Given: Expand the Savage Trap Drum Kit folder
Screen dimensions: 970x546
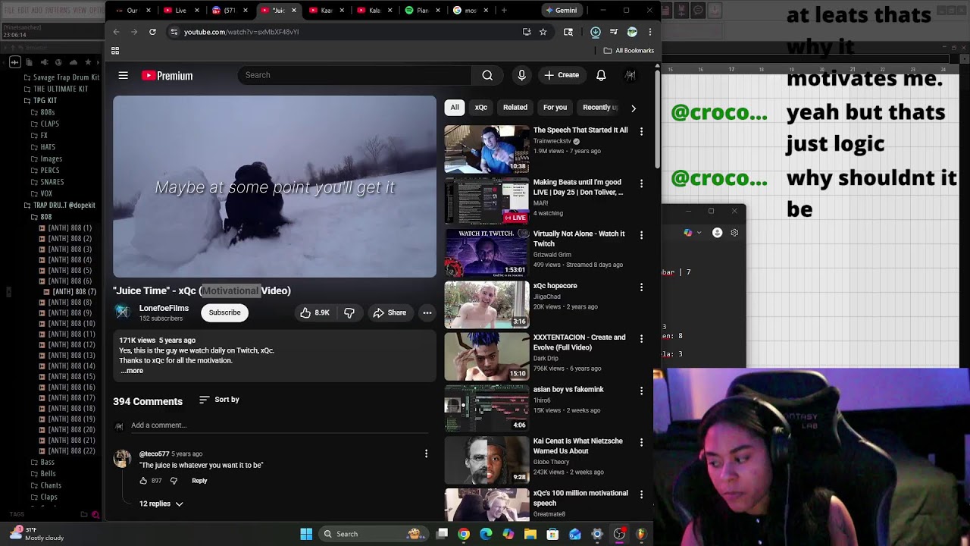Looking at the screenshot, I should point(61,77).
